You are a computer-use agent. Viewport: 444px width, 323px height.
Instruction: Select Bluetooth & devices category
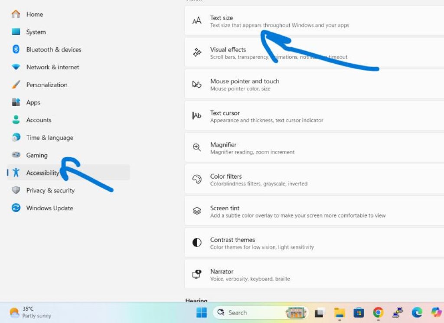click(68, 49)
